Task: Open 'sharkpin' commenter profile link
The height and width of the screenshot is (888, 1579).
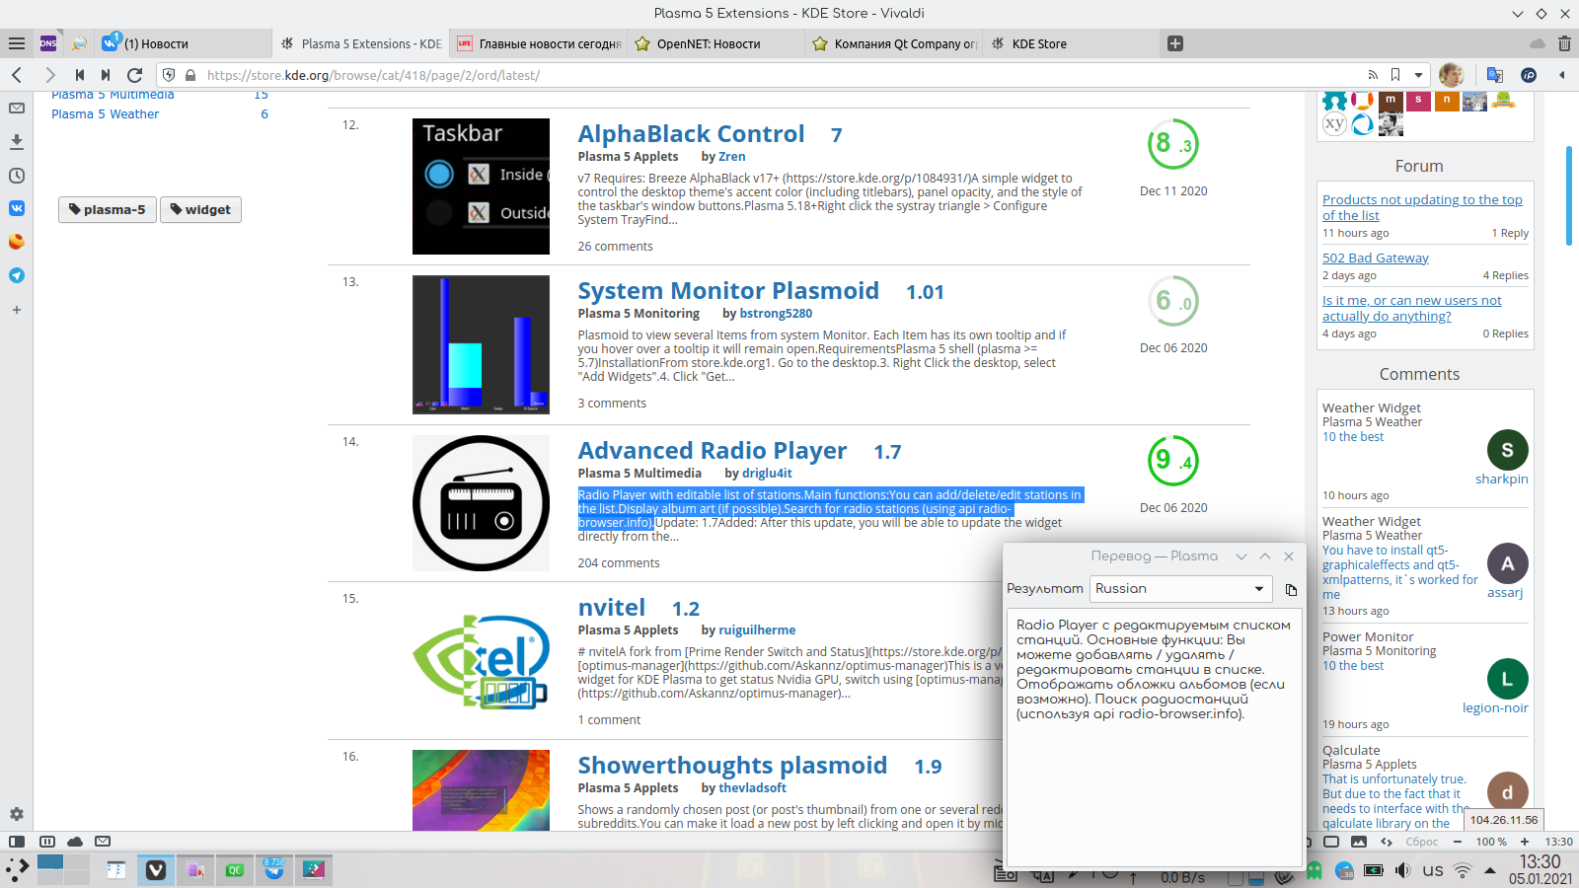Action: pos(1501,480)
